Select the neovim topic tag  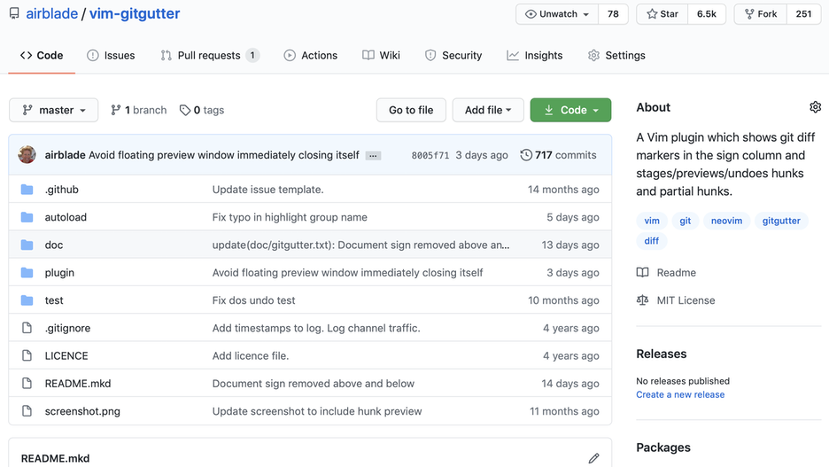[726, 221]
